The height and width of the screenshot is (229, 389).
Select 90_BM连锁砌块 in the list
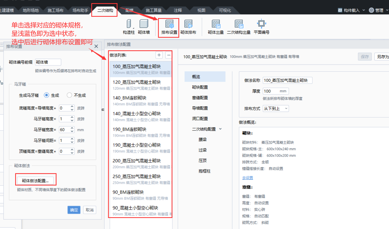(x=141, y=195)
